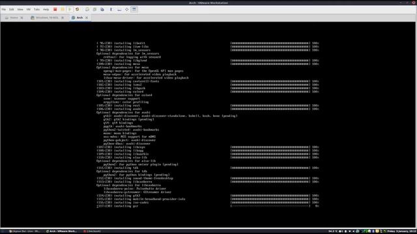Viewport: 417px width, 234px height.
Task: Open the first browser taskbar entry
Action: click(25, 231)
